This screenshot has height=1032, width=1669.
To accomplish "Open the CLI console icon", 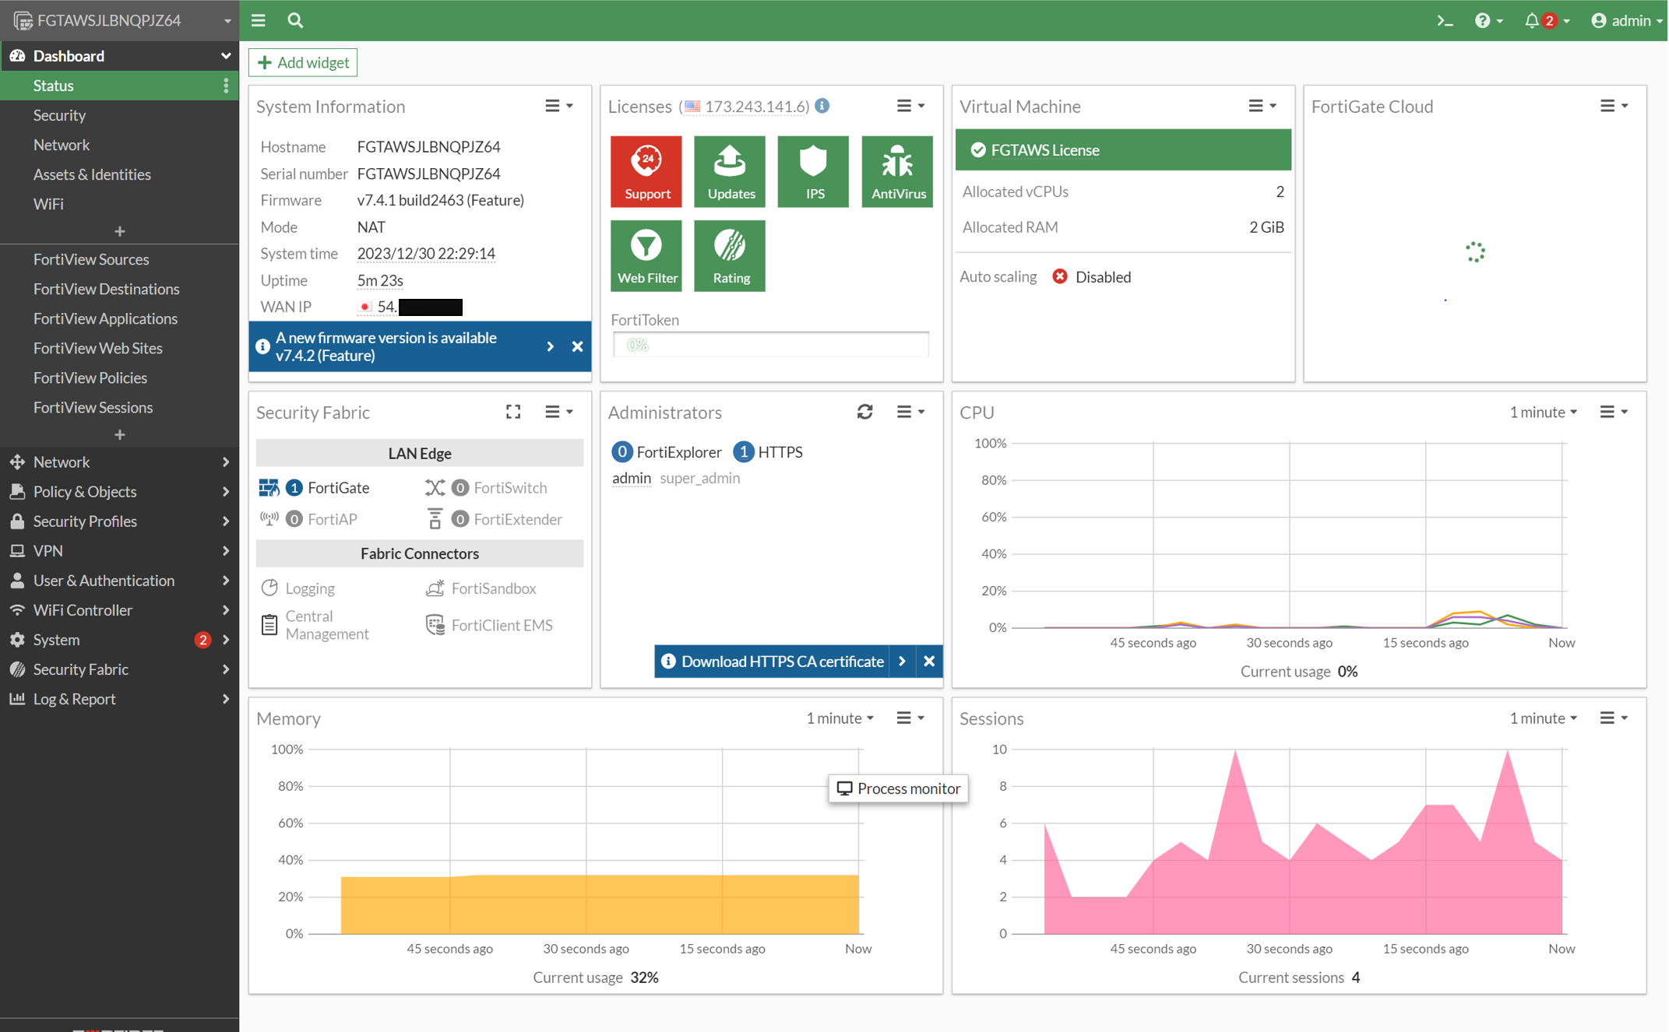I will (x=1445, y=21).
